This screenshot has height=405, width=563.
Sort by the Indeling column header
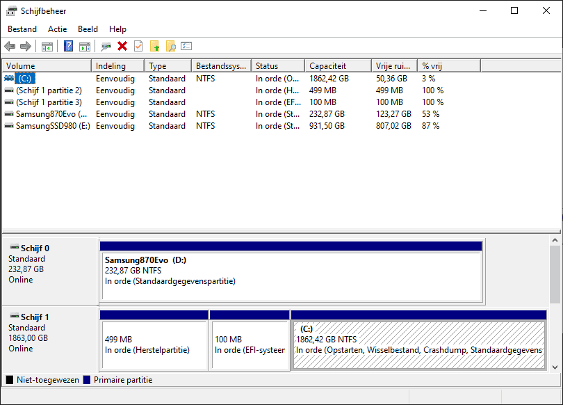pos(117,66)
